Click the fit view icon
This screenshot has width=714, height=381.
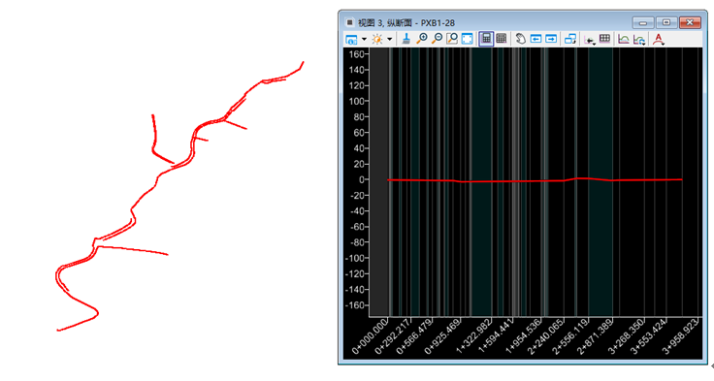click(468, 39)
